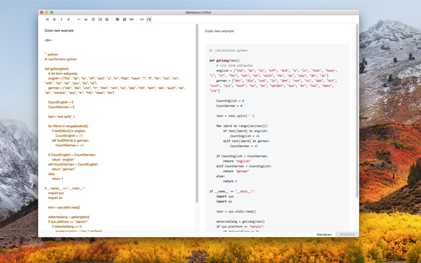Viewport: 421px width, 263px height.
Task: Create ordered numbered list
Action: coord(100,19)
